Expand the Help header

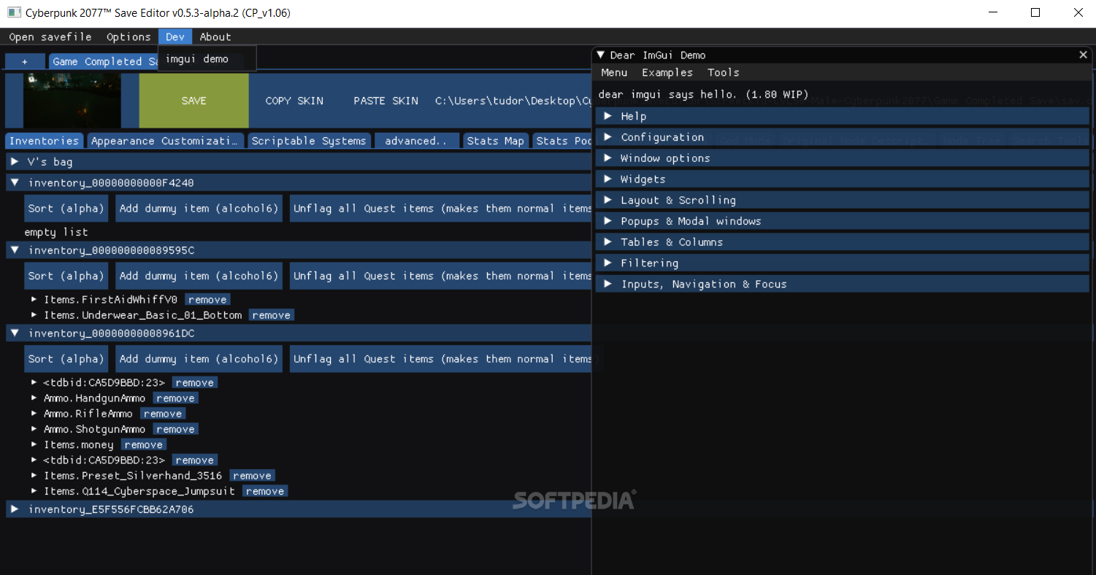pos(843,116)
